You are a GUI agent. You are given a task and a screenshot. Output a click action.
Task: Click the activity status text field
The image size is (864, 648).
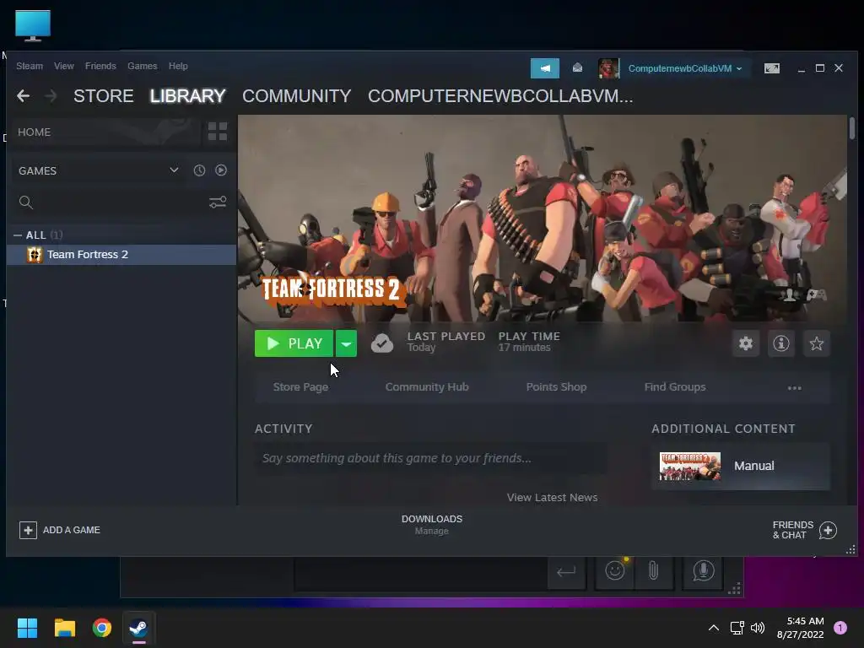tap(430, 458)
